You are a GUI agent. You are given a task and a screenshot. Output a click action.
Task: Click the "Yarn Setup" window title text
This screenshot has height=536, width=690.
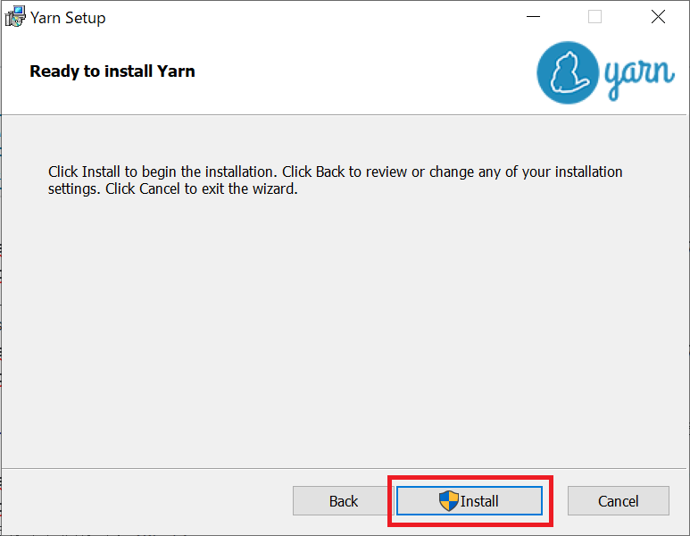(68, 17)
